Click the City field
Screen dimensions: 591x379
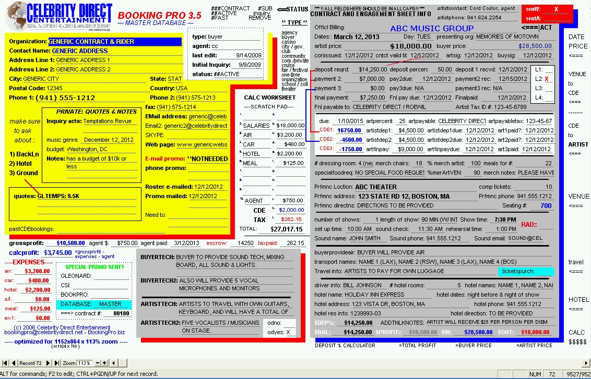pyautogui.click(x=85, y=79)
